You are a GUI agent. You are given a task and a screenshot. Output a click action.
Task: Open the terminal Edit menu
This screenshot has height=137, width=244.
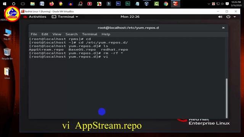tap(45, 34)
